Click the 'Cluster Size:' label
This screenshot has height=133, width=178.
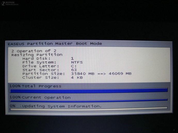[x=41, y=77]
